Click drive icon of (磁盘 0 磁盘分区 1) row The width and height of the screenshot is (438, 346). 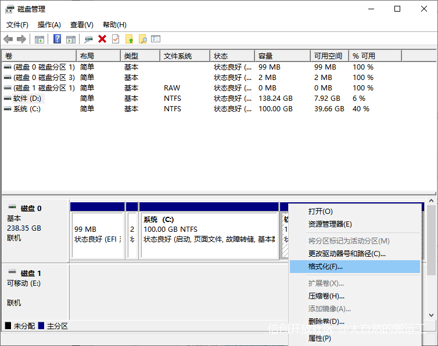[x=8, y=67]
